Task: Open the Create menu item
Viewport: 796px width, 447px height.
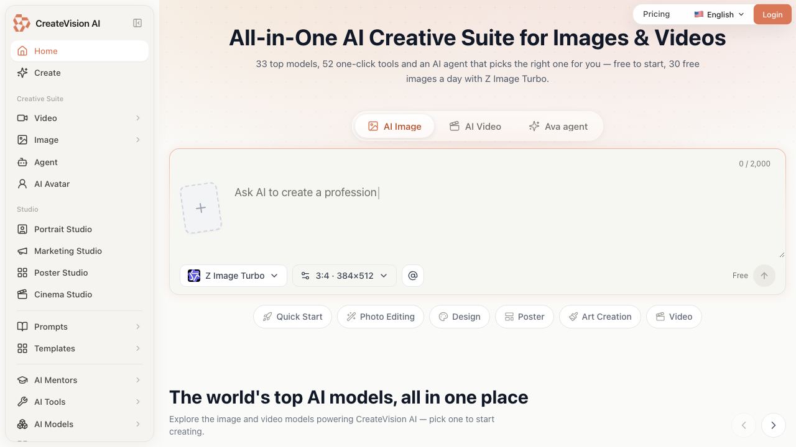Action: [x=80, y=73]
